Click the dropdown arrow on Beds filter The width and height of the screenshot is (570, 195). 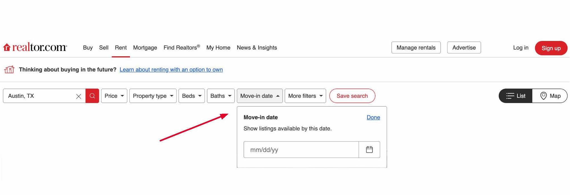click(200, 96)
